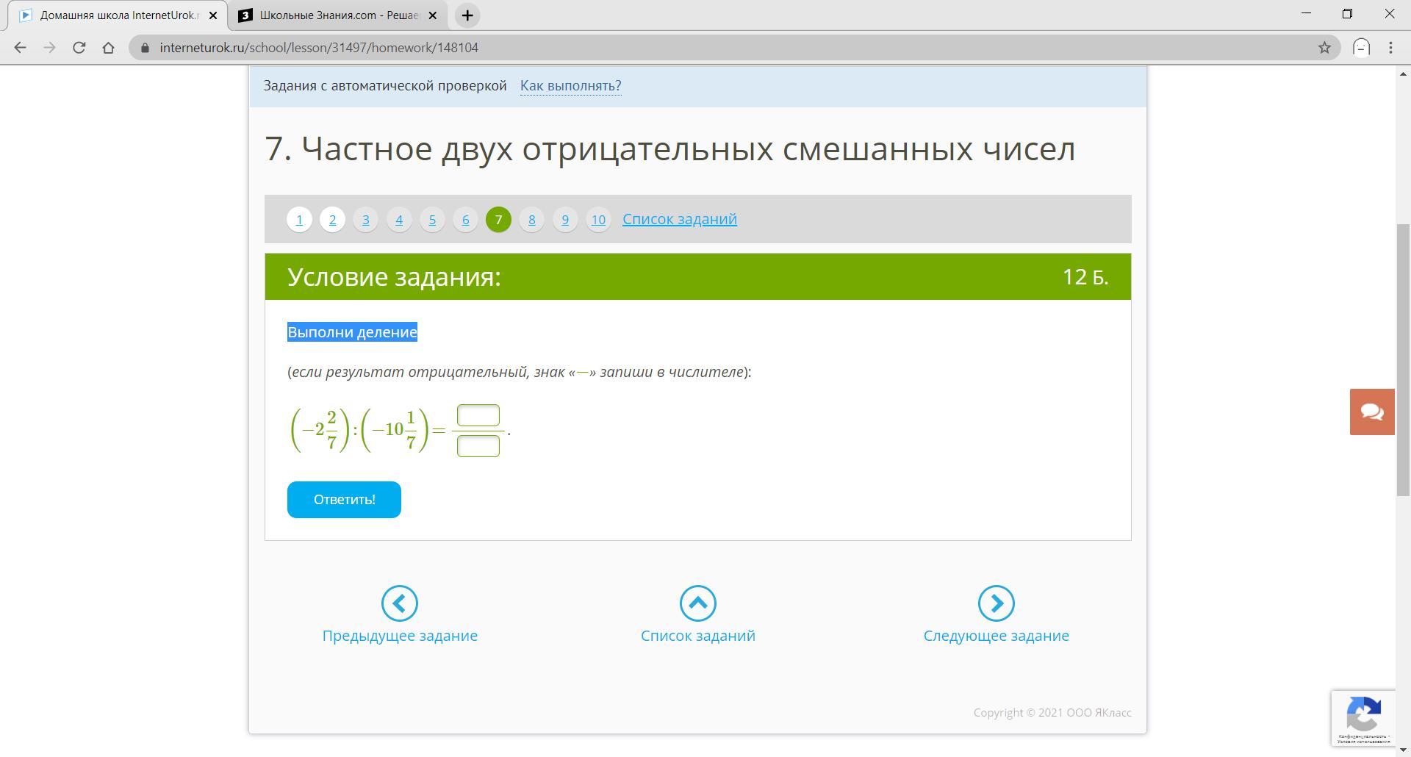The image size is (1411, 757).
Task: Click the scrollbar up arrow
Action: click(x=1403, y=73)
